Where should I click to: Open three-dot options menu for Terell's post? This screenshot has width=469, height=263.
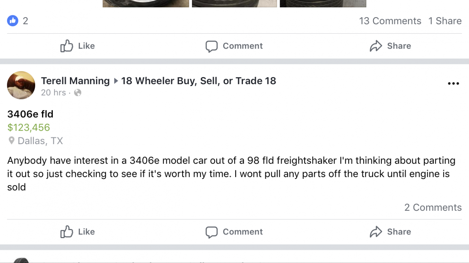[453, 84]
